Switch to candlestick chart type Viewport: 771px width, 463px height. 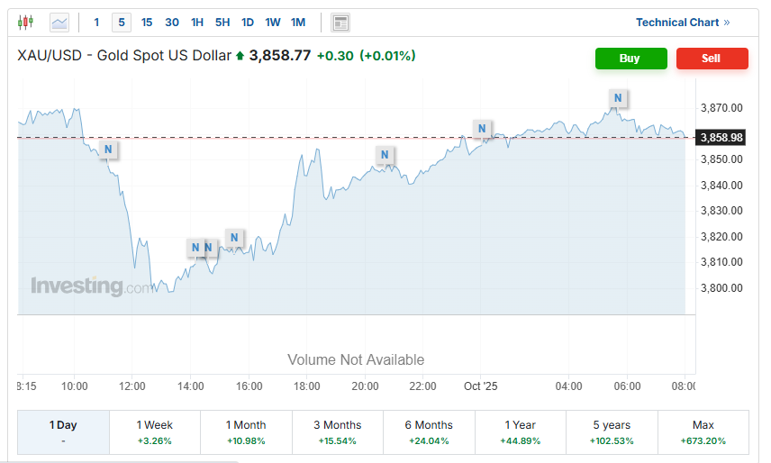(25, 22)
